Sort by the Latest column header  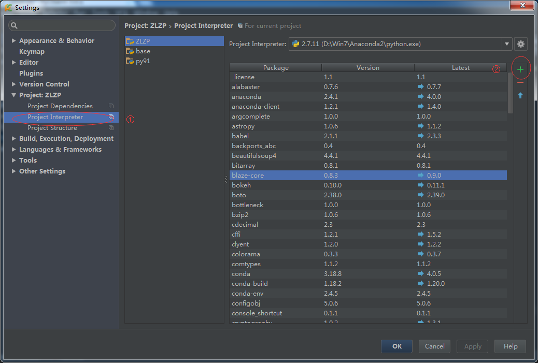point(460,67)
